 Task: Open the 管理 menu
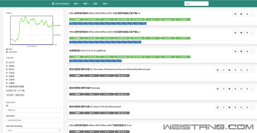point(86,4)
